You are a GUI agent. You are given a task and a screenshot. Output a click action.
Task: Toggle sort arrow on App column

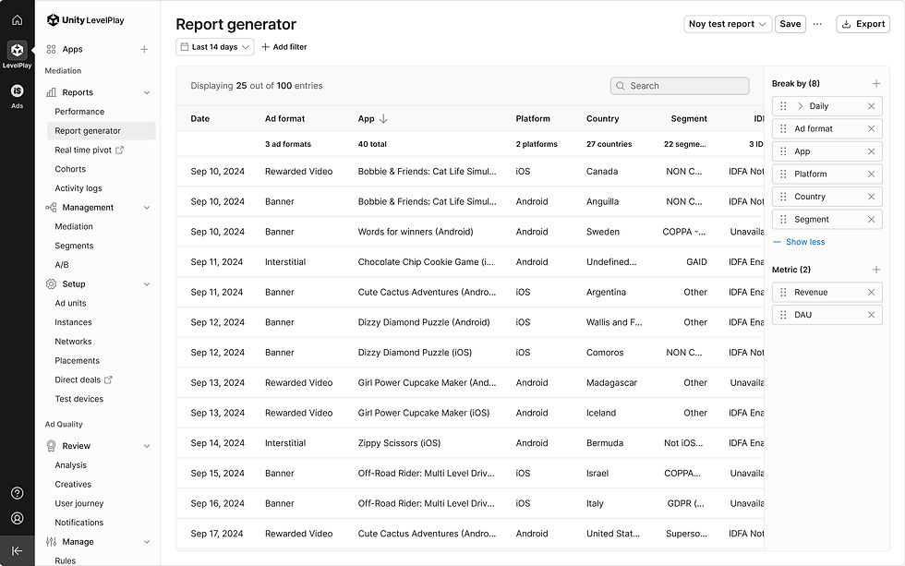pos(383,118)
